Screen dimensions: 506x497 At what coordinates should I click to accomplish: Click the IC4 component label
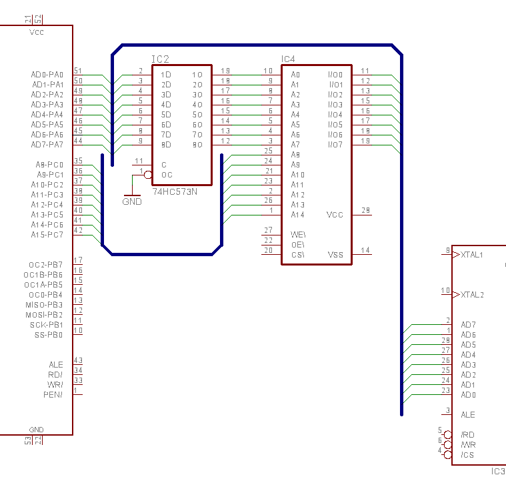coord(288,59)
